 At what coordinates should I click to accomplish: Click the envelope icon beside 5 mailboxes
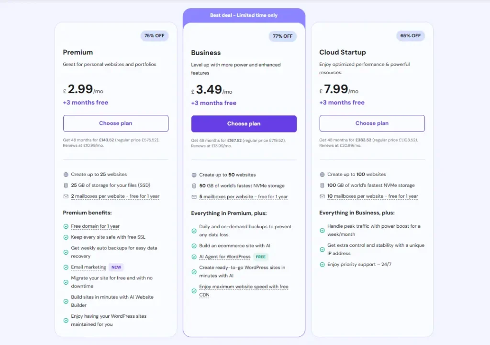pyautogui.click(x=194, y=197)
